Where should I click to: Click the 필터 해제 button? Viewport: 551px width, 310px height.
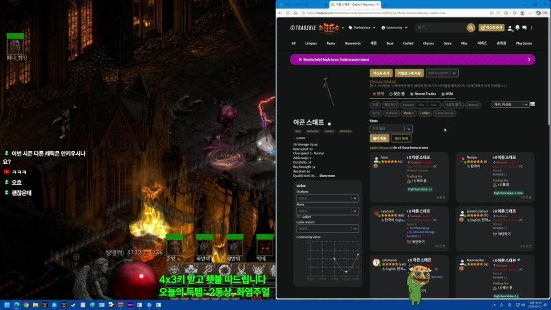[x=401, y=138]
